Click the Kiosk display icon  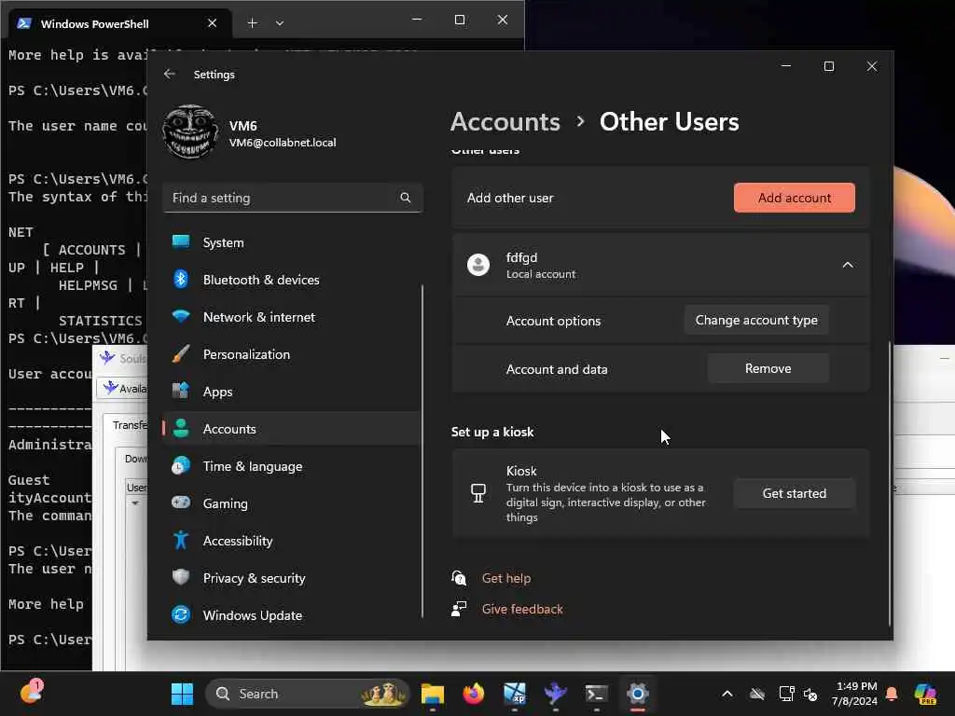(478, 493)
